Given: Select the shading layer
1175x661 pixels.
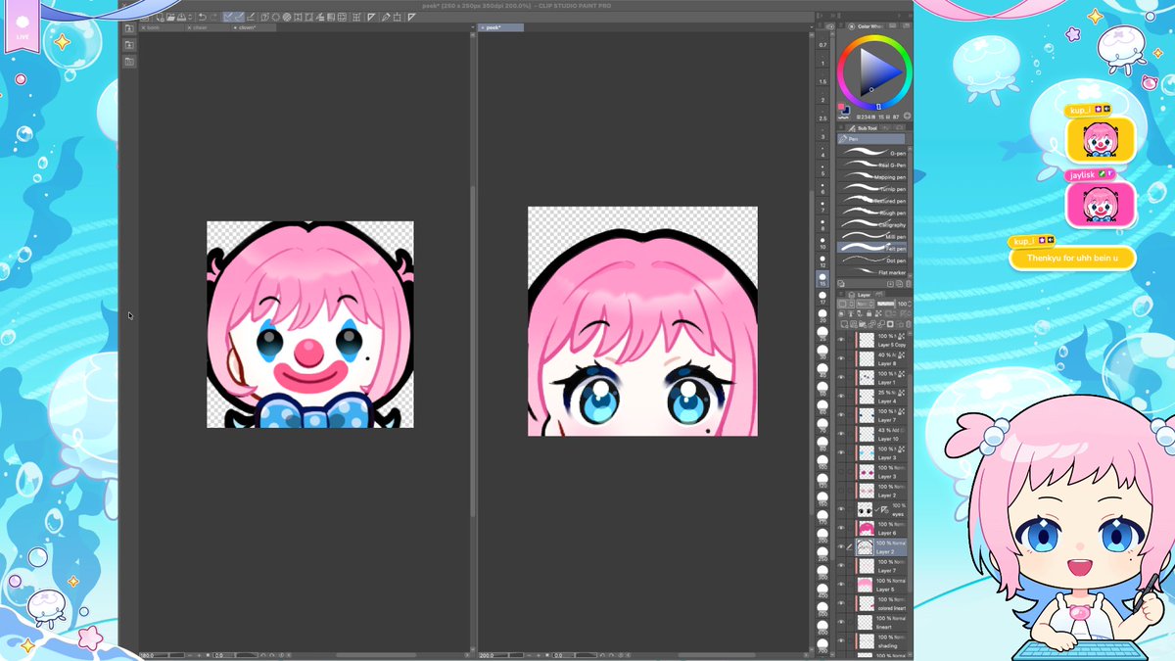Looking at the screenshot, I should pyautogui.click(x=881, y=639).
